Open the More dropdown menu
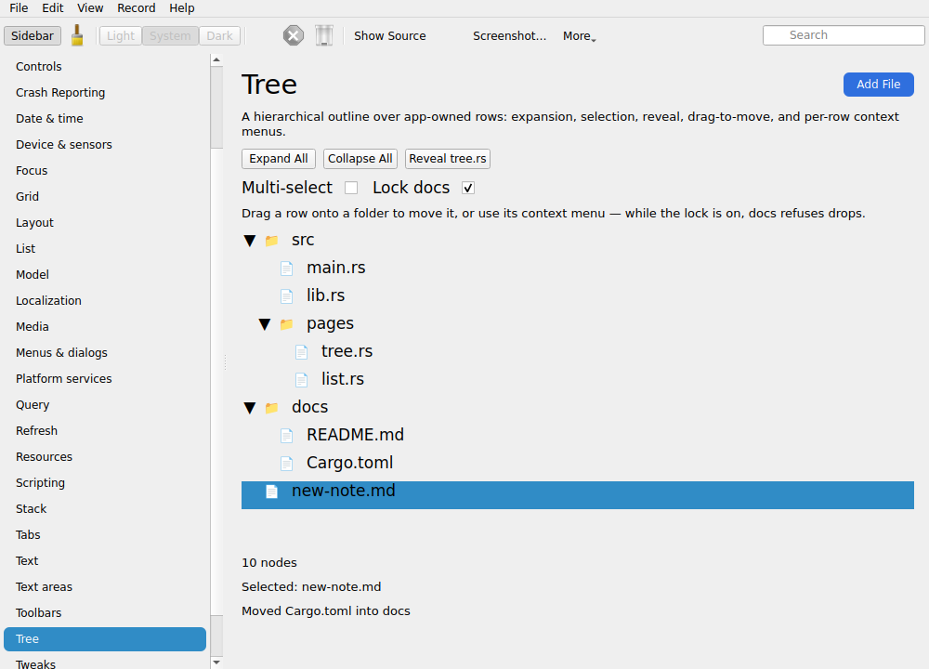Image resolution: width=929 pixels, height=669 pixels. pyautogui.click(x=580, y=36)
